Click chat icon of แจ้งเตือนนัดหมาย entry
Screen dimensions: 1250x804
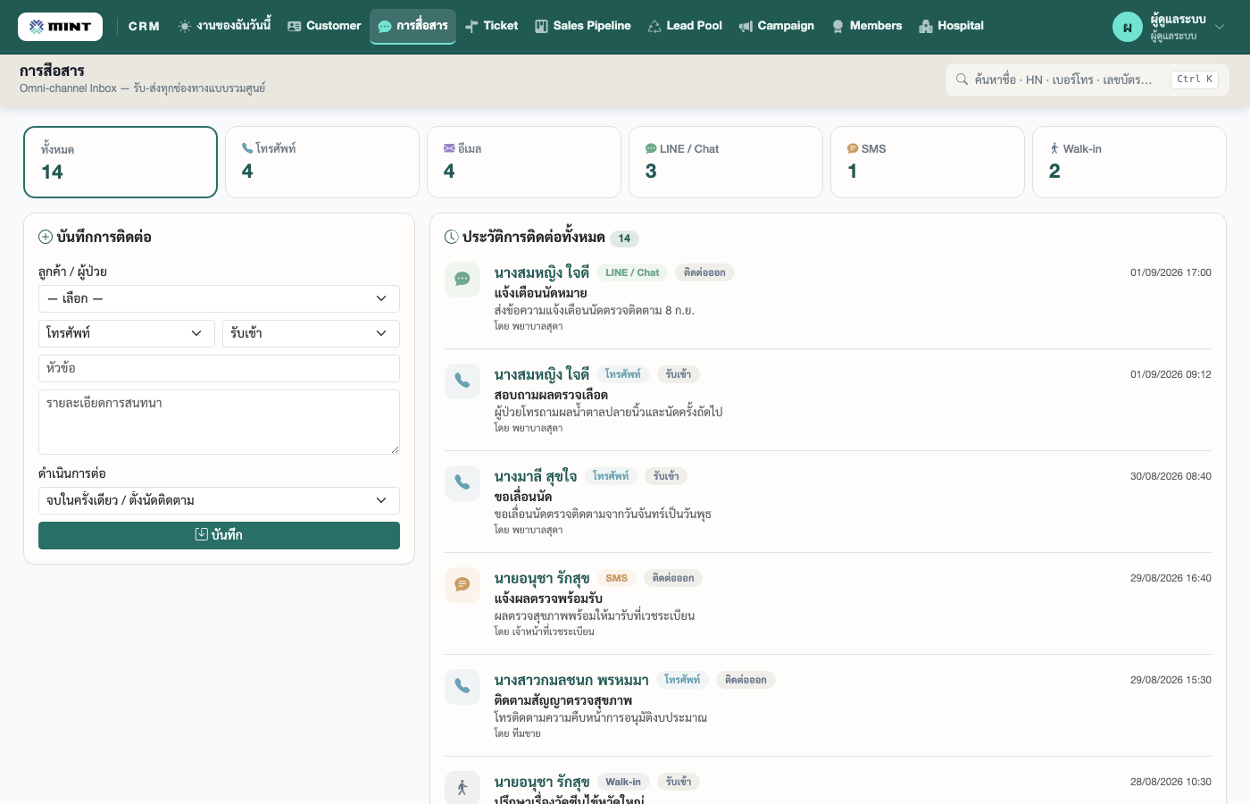coord(462,280)
